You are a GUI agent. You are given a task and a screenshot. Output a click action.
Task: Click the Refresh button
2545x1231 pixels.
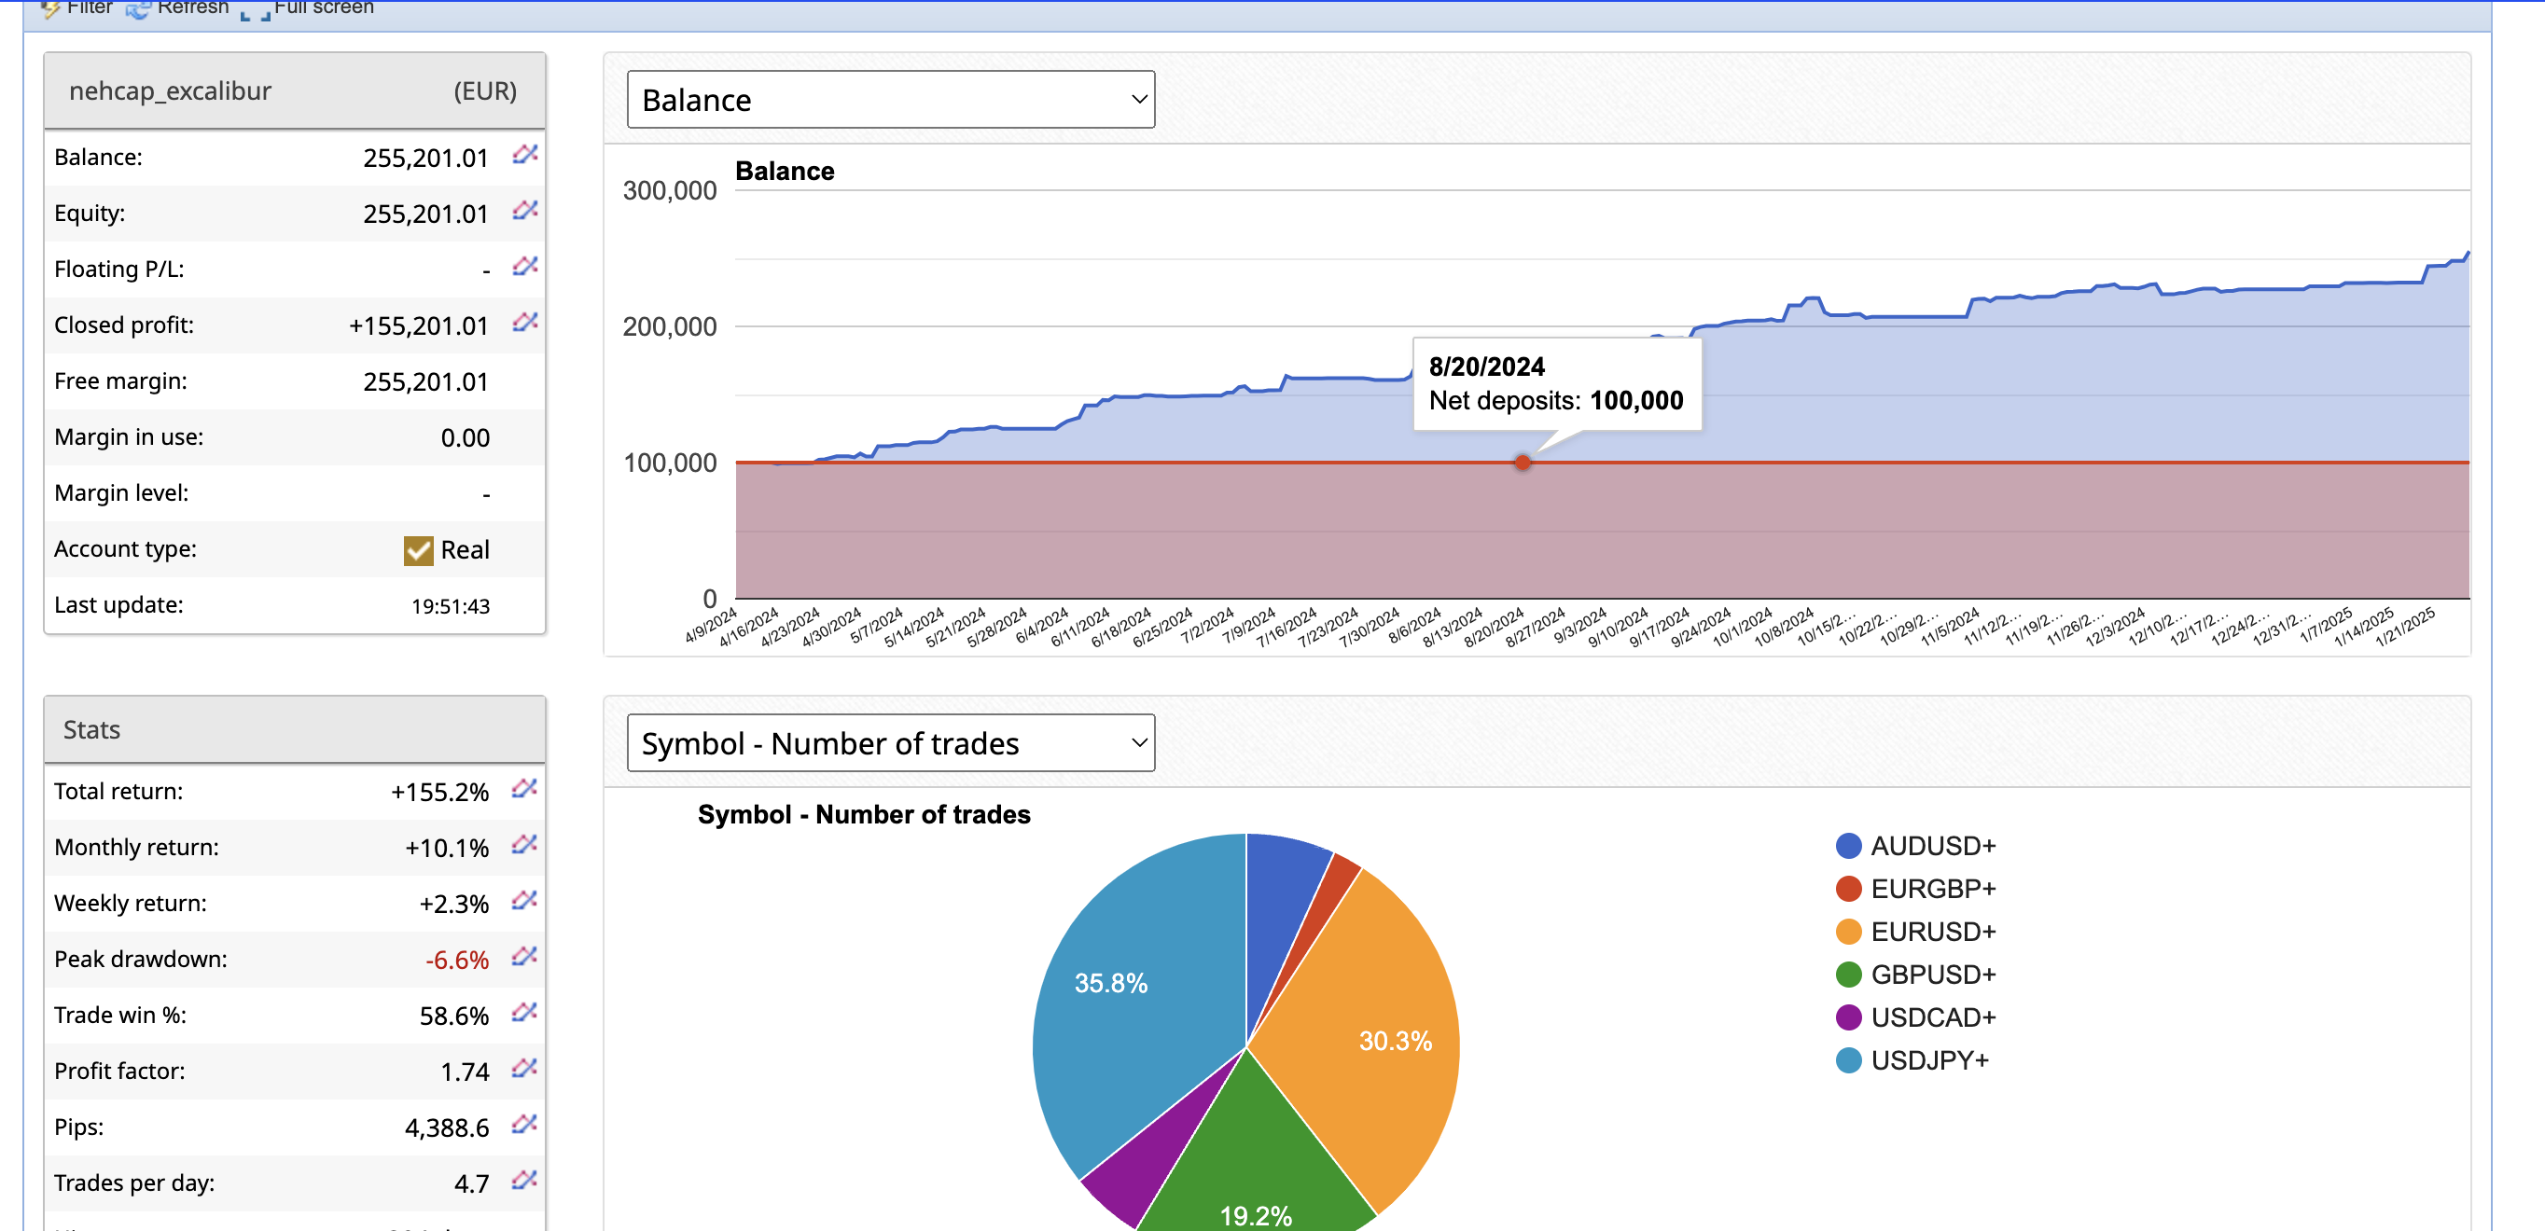tap(179, 7)
